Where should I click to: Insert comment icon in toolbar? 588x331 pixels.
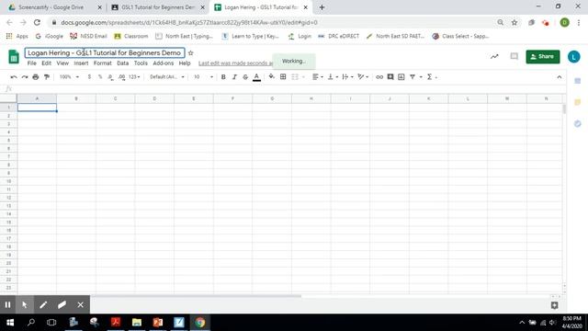390,77
